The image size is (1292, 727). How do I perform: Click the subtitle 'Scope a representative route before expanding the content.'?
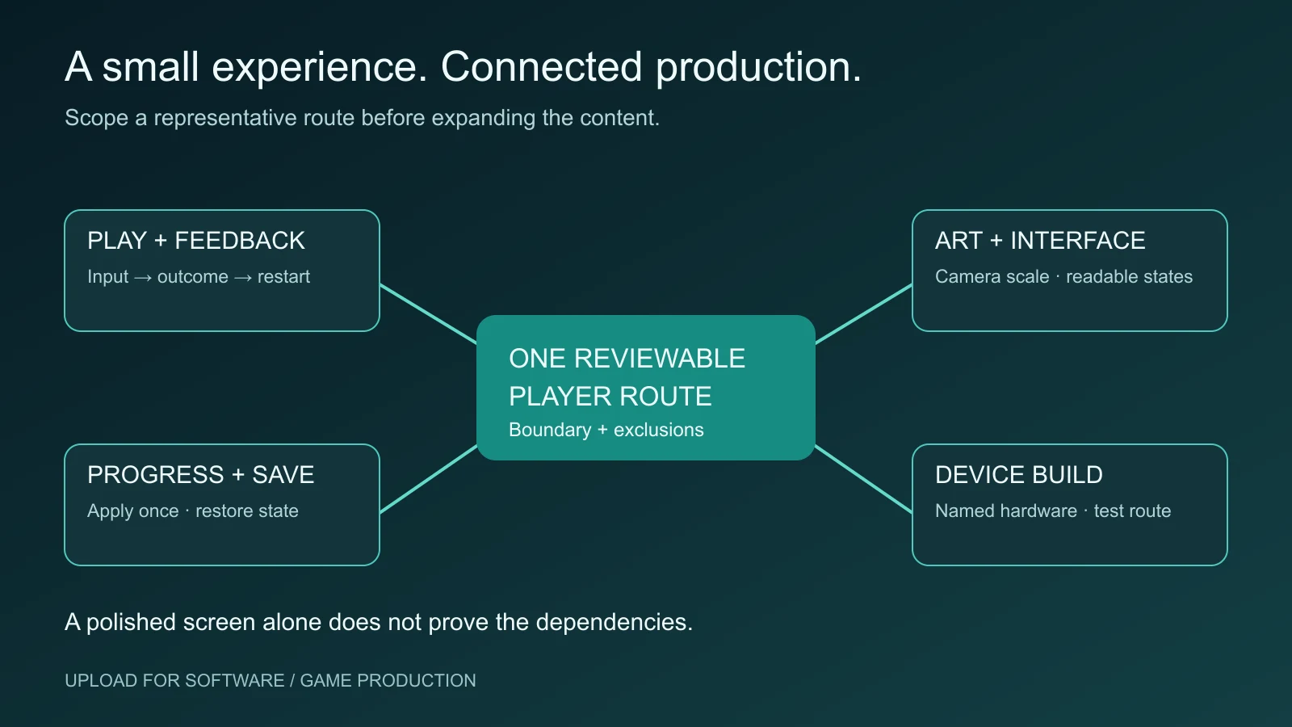click(362, 118)
